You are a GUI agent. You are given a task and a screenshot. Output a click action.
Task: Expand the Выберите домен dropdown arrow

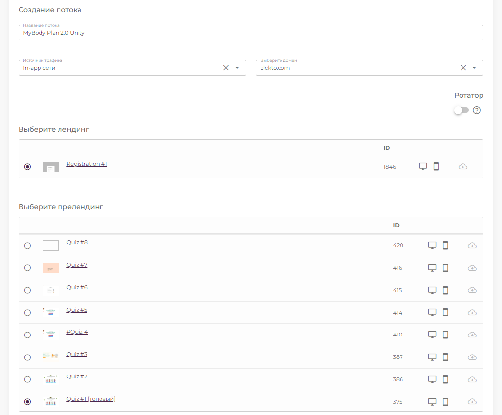point(474,68)
